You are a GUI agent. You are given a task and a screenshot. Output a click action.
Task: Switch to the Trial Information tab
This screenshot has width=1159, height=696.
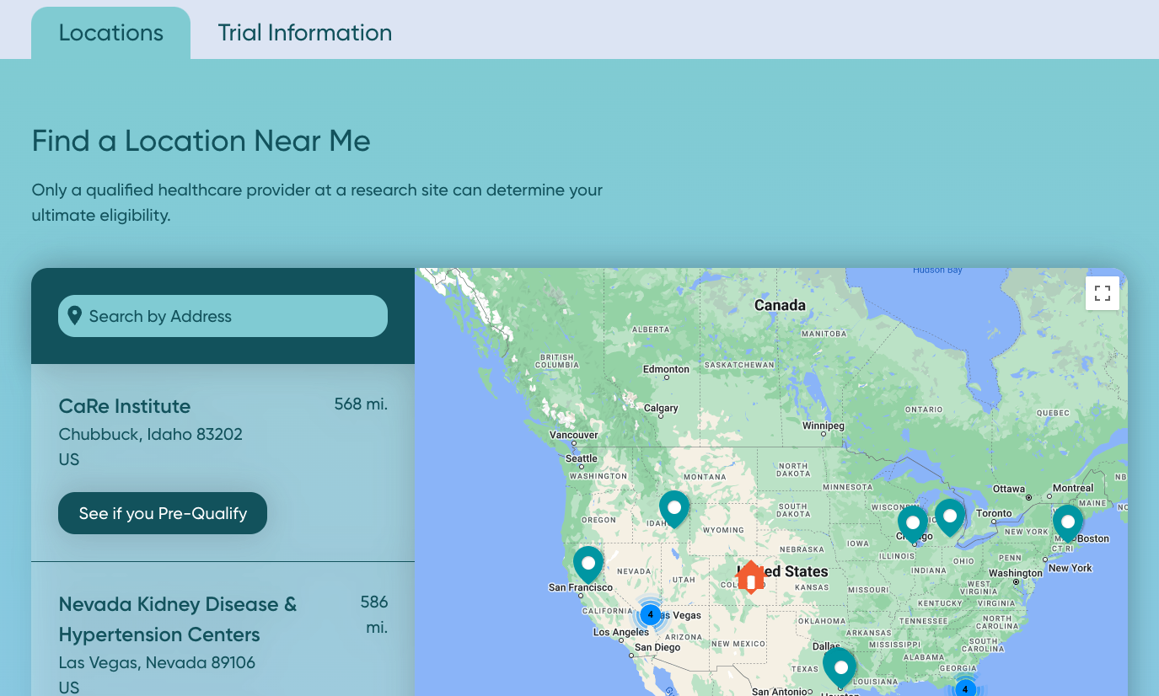tap(304, 33)
